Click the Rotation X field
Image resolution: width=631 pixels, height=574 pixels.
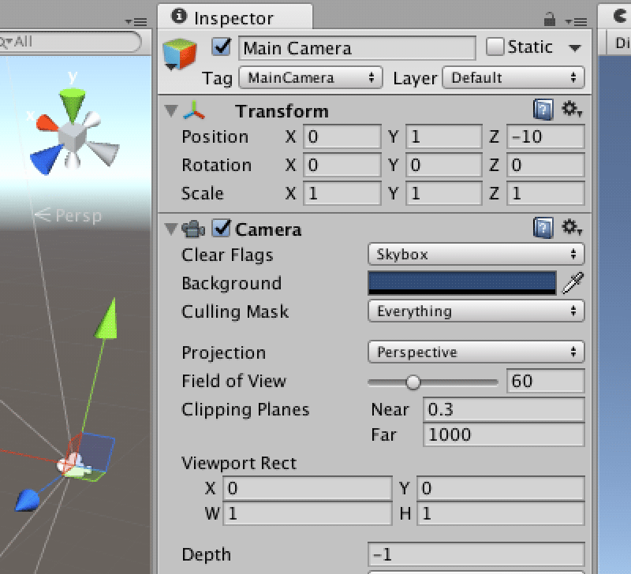342,166
